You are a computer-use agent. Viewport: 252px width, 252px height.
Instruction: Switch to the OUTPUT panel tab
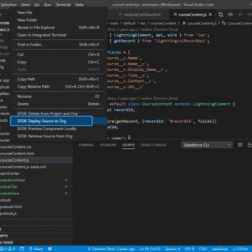129,145
